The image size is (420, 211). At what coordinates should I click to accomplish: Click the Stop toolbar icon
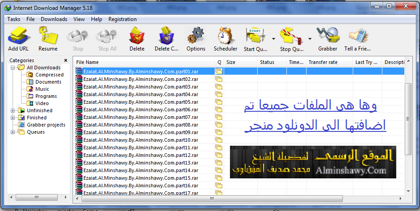pos(78,36)
